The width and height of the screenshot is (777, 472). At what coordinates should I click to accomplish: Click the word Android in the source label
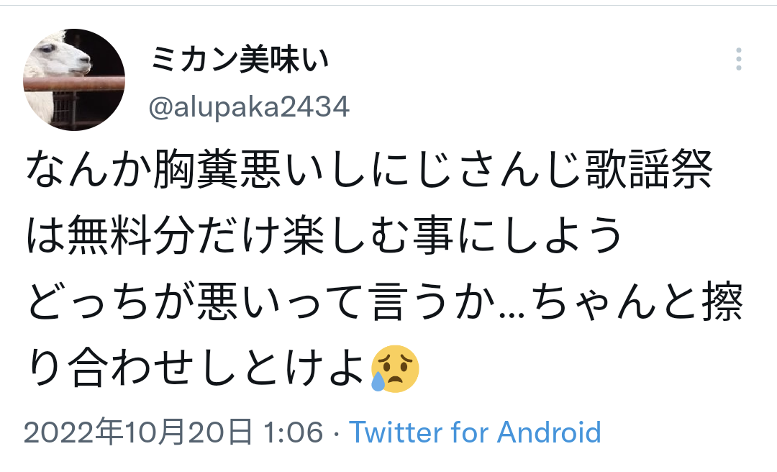pyautogui.click(x=549, y=432)
